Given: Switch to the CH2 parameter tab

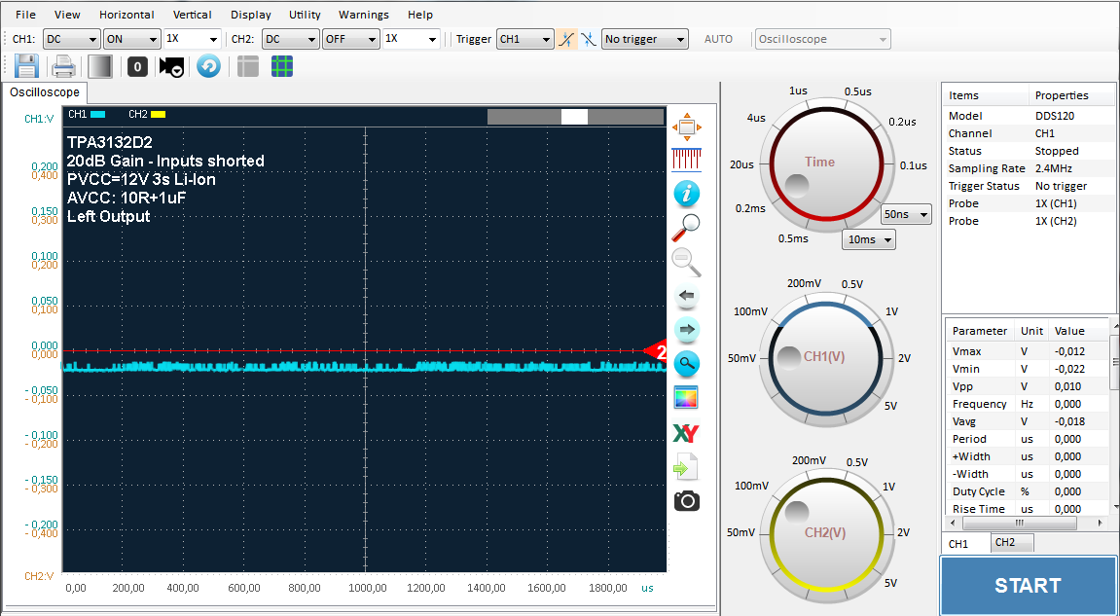Looking at the screenshot, I should tap(1012, 542).
